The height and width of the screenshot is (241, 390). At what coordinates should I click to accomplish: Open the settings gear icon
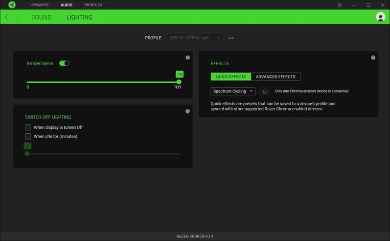pyautogui.click(x=340, y=5)
